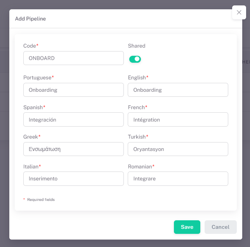The height and width of the screenshot is (247, 250).
Task: Click the Greek field label
Action: coord(31,137)
